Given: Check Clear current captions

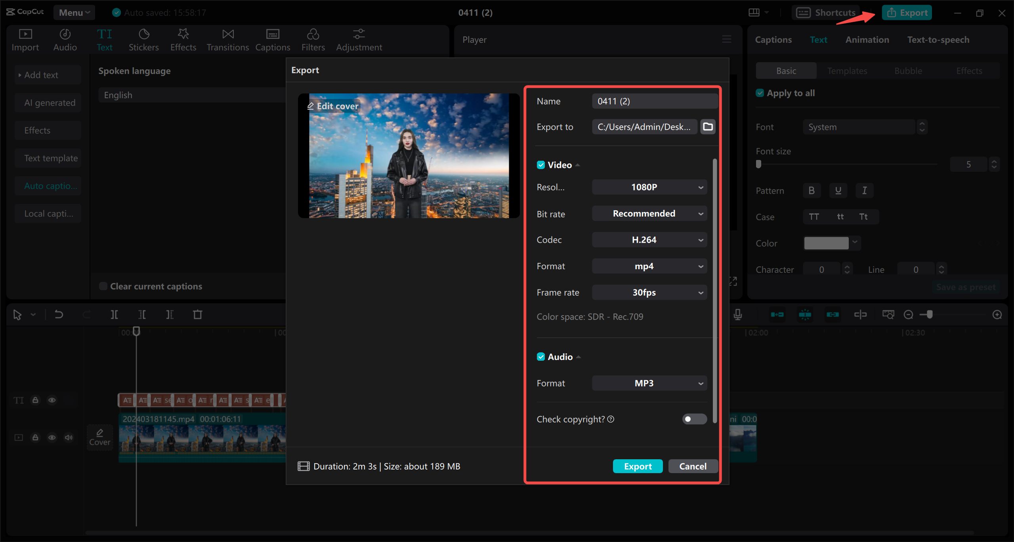Looking at the screenshot, I should click(x=103, y=286).
